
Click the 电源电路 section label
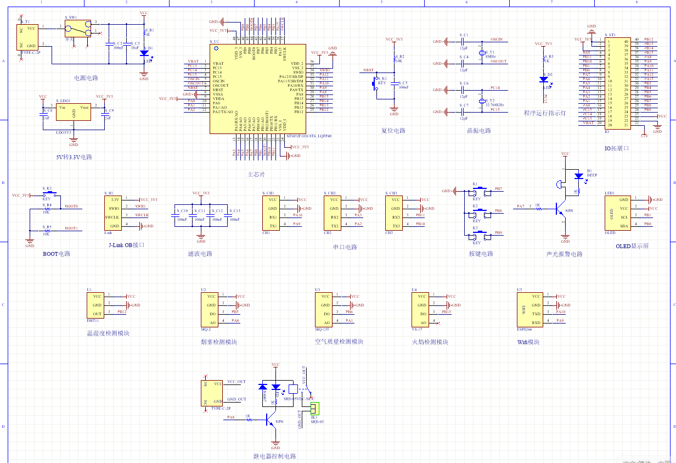coord(86,78)
